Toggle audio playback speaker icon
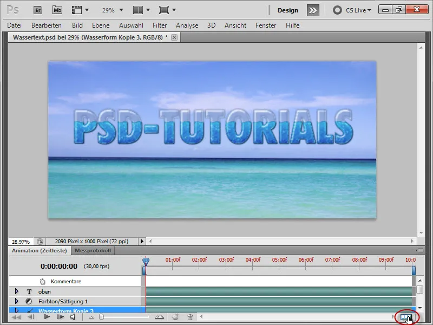 (73, 317)
